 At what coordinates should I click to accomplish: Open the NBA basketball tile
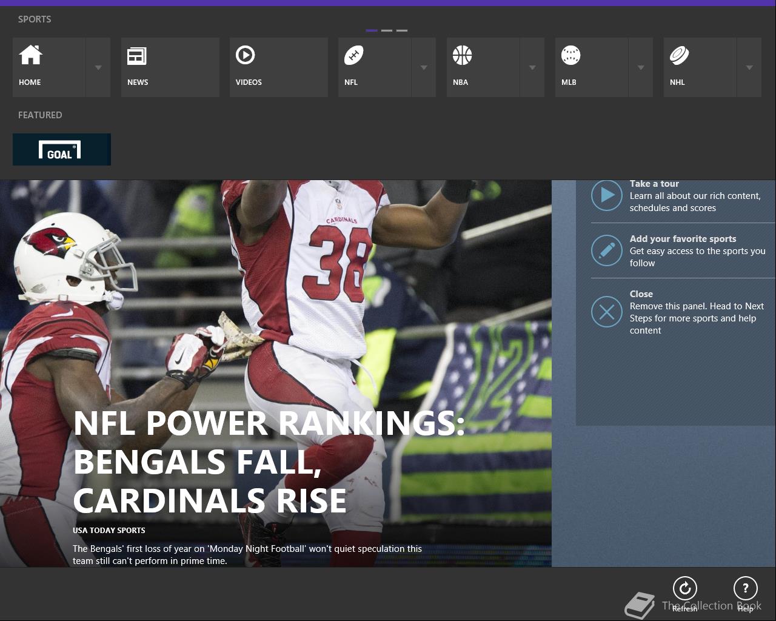tap(483, 67)
